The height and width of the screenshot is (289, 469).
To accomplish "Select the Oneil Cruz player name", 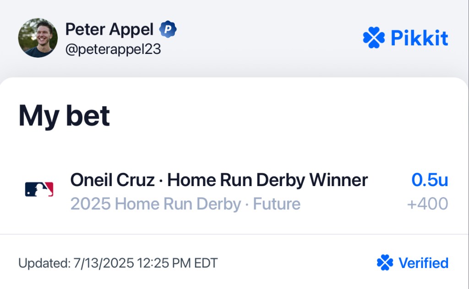I will (x=113, y=180).
